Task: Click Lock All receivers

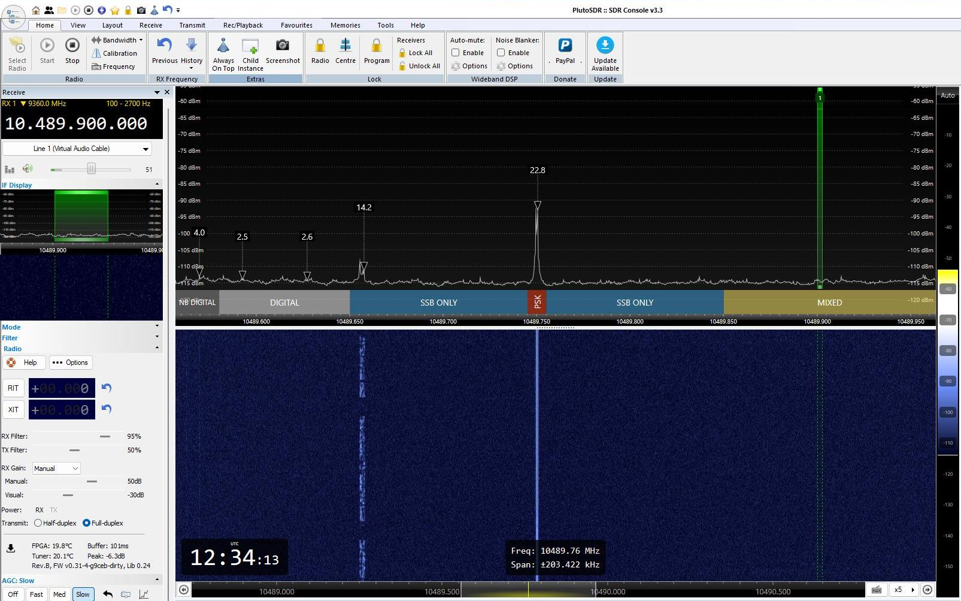Action: [416, 53]
